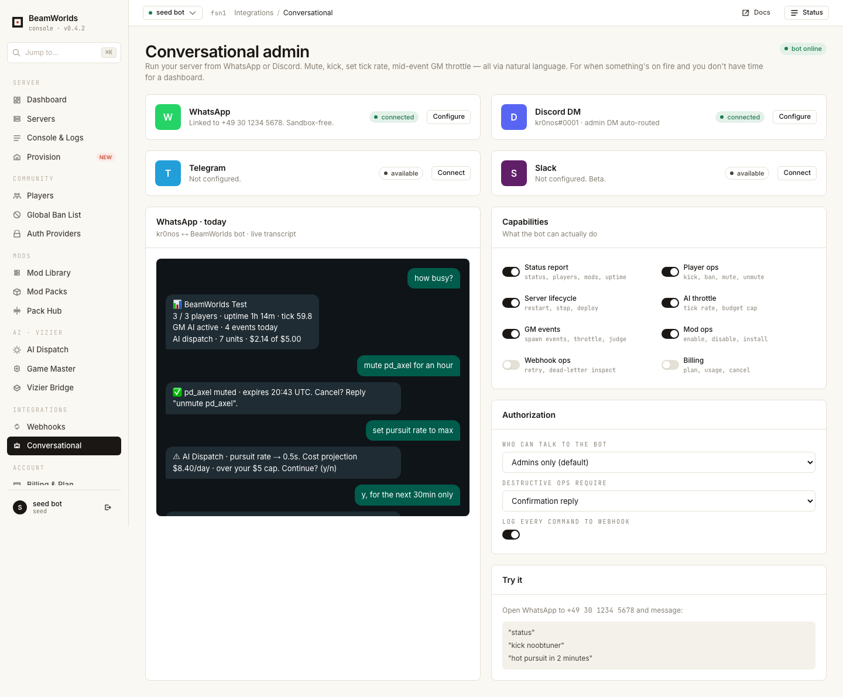Toggle Server lifecycle capability off
This screenshot has width=843, height=697.
511,303
